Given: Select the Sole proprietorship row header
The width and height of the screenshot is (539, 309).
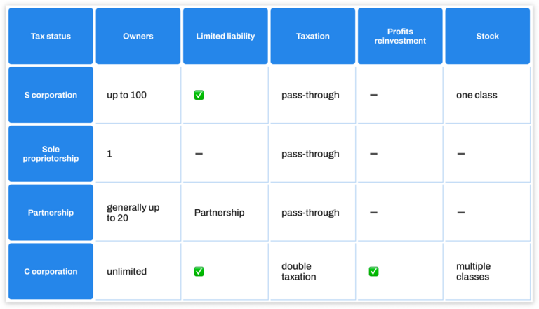Looking at the screenshot, I should 51,154.
